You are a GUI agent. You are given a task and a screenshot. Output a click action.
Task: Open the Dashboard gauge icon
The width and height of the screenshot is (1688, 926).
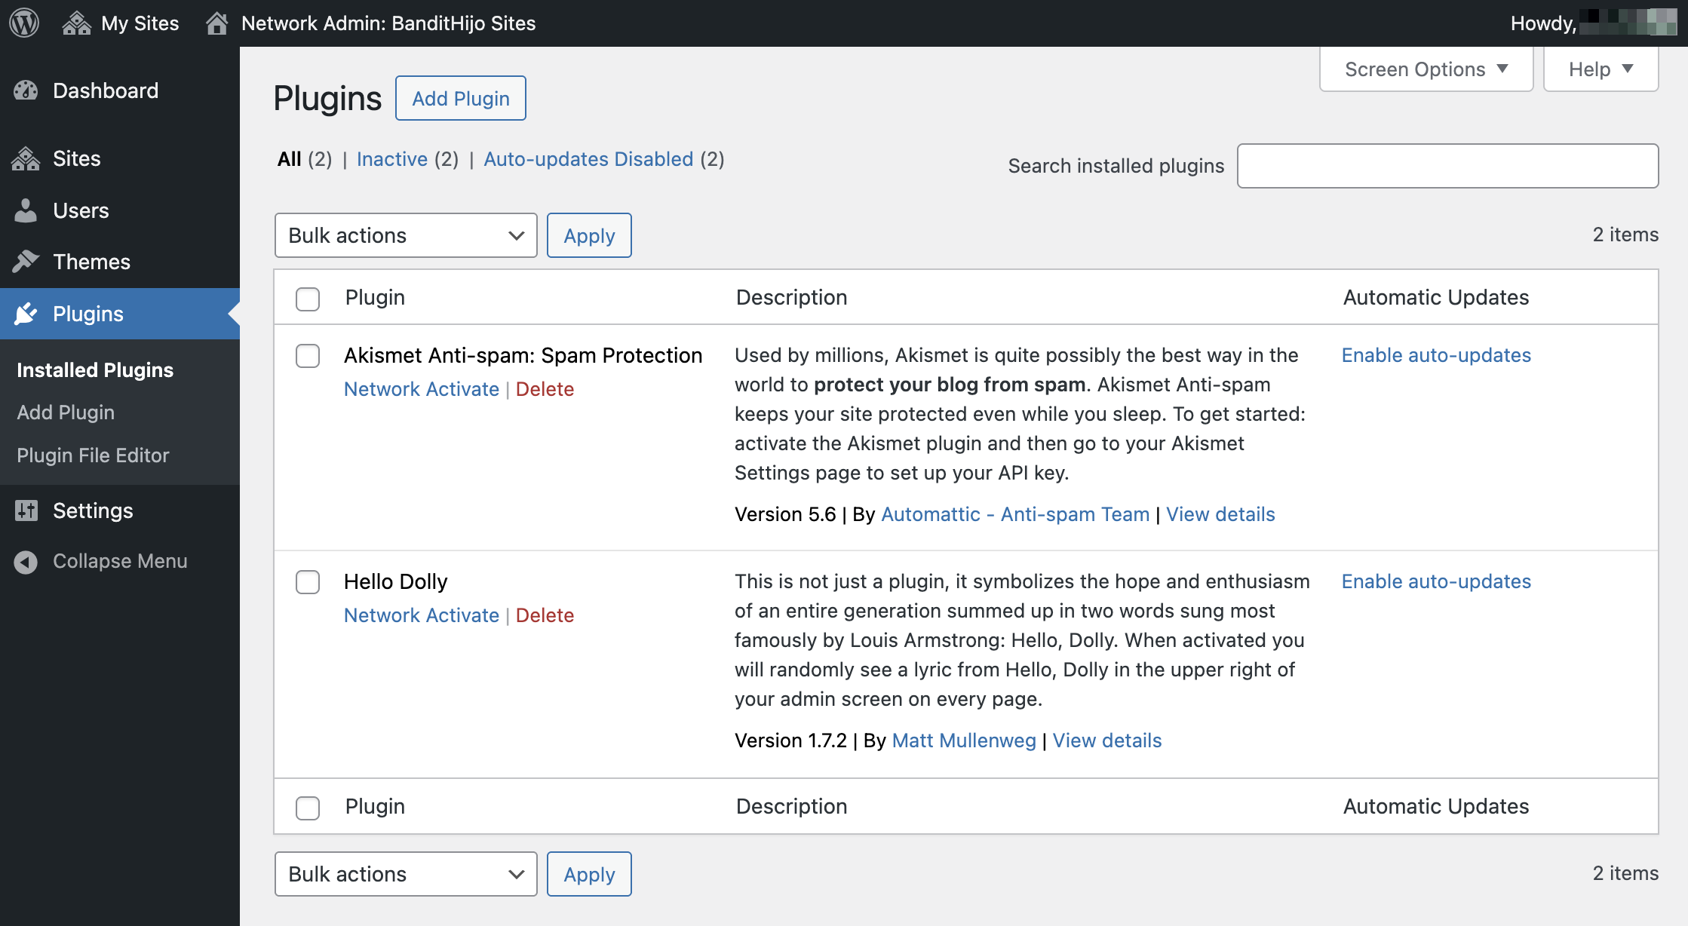tap(26, 90)
